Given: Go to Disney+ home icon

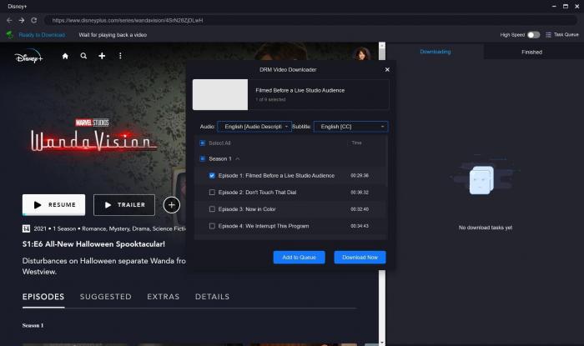Looking at the screenshot, I should click(x=65, y=56).
